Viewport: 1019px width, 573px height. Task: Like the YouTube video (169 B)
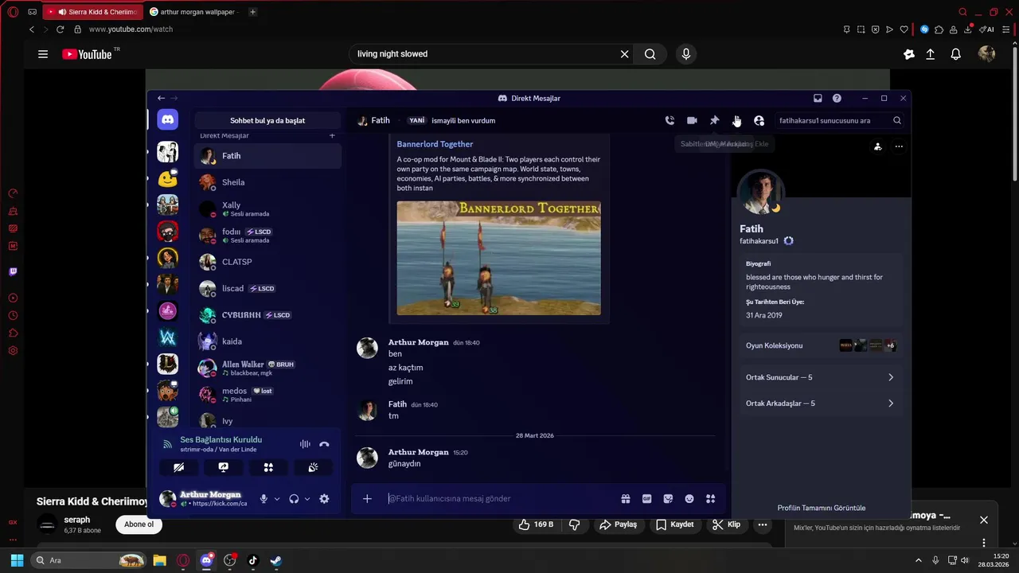[536, 524]
